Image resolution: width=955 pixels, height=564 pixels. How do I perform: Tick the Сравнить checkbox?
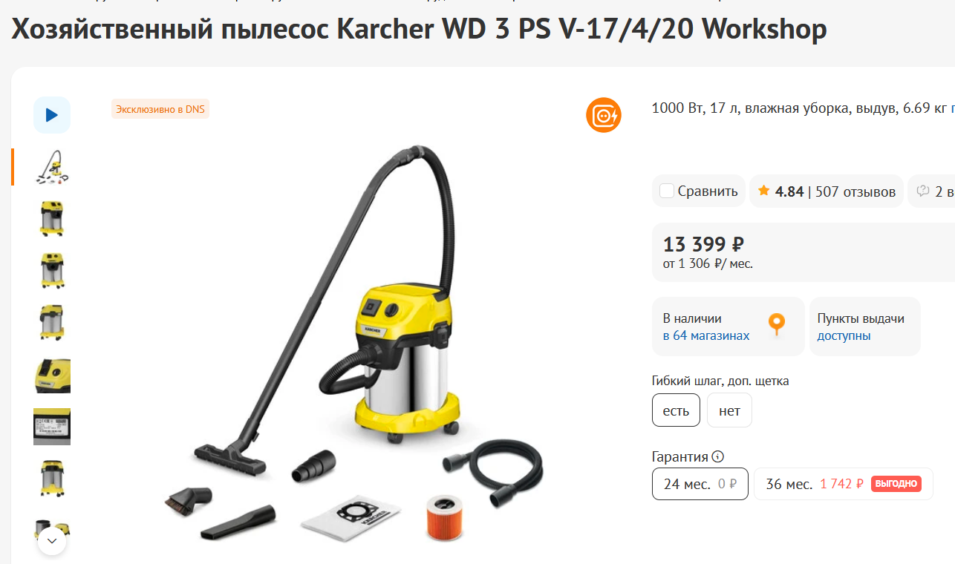tap(667, 191)
